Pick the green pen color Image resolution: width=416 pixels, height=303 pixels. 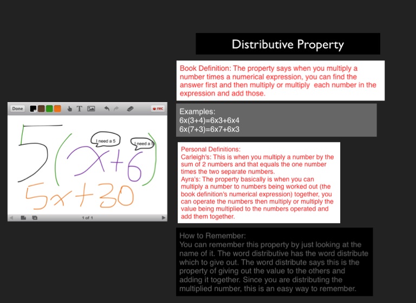pos(49,109)
